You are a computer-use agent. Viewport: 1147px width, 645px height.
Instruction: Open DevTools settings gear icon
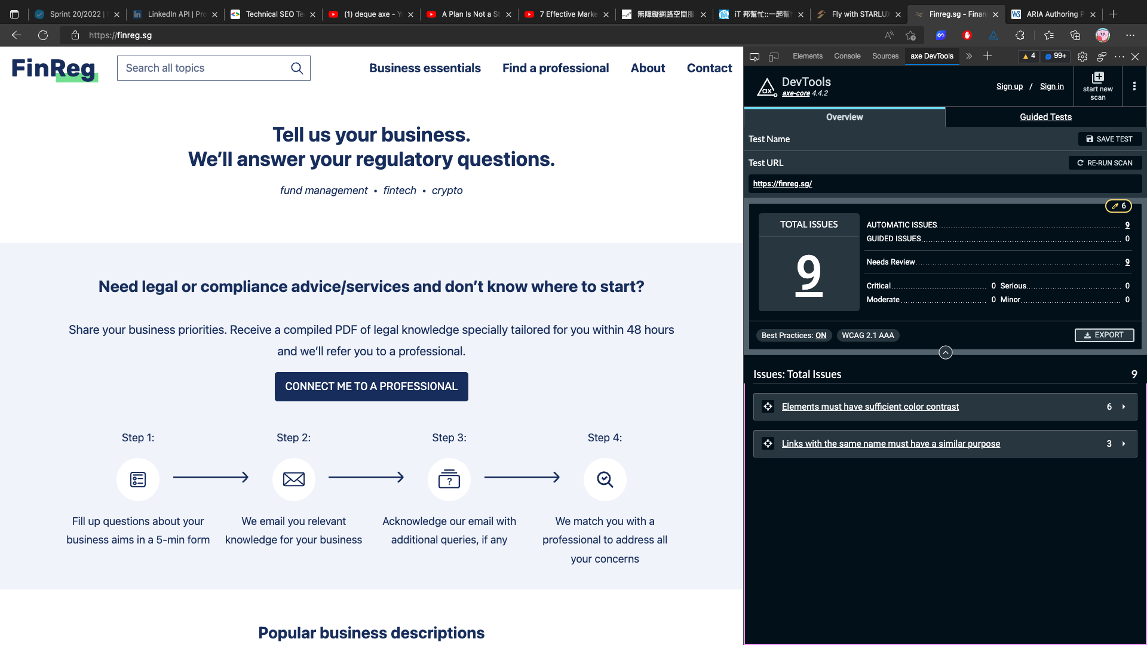1082,57
